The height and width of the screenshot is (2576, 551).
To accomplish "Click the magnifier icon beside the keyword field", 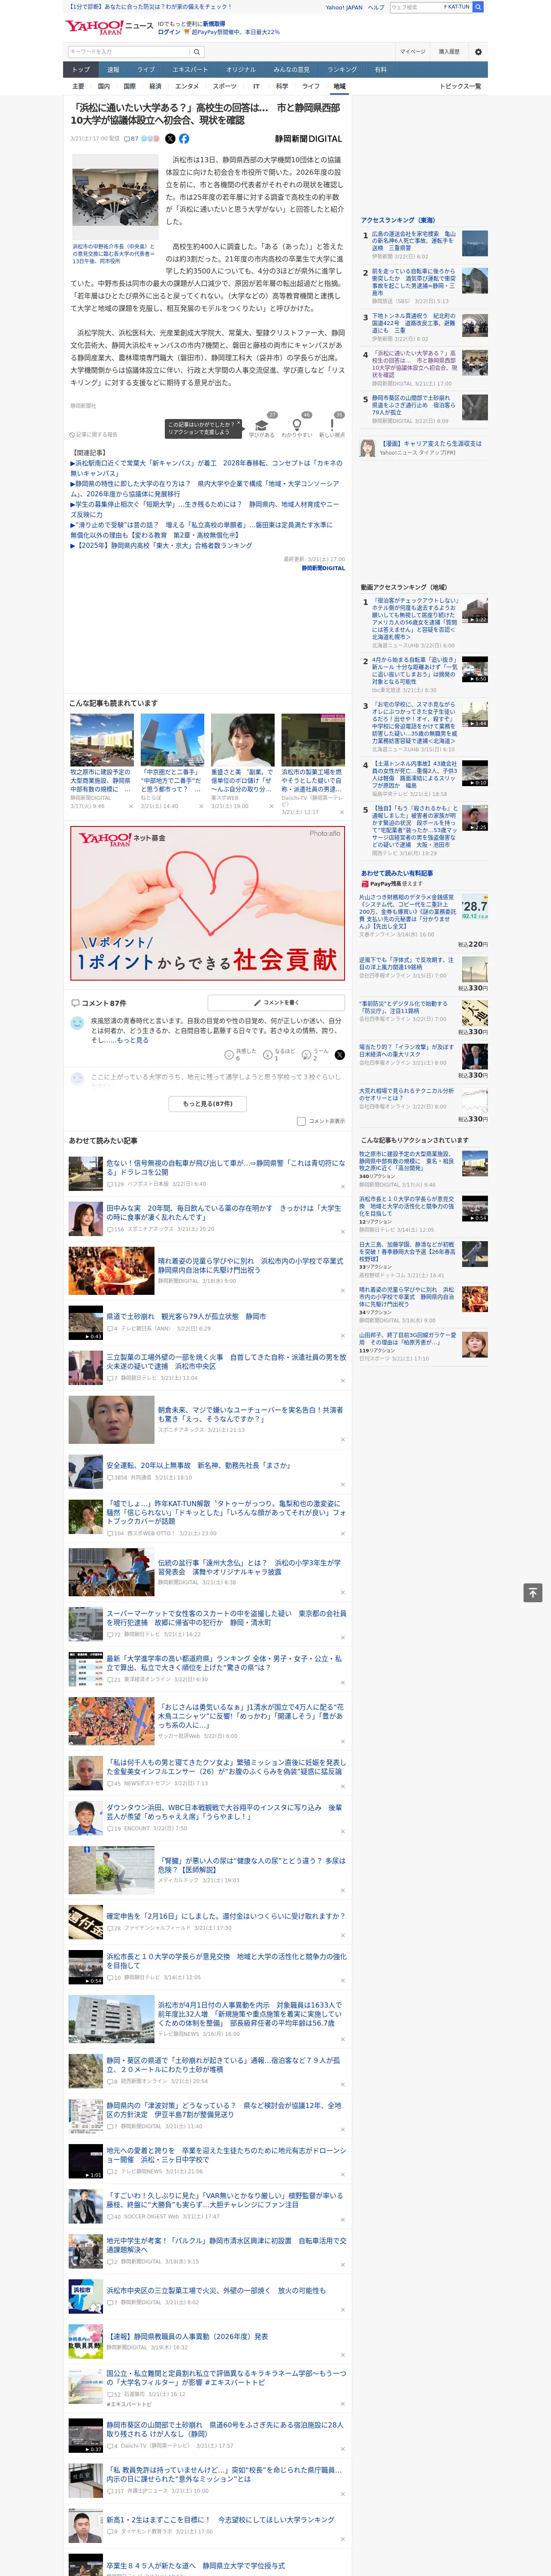I will [x=197, y=51].
